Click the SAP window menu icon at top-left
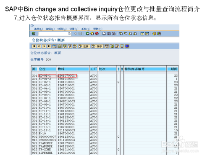The image size is (210, 158). (32, 26)
